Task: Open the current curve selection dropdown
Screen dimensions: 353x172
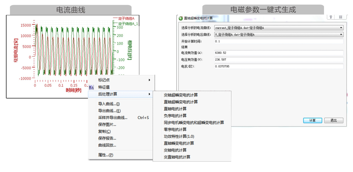Action: coord(279,27)
